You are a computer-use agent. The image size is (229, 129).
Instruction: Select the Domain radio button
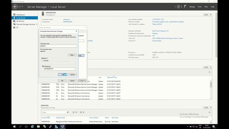point(43,61)
